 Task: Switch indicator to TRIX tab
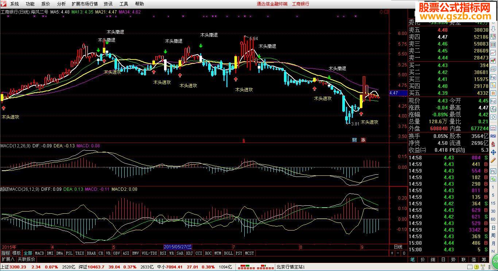(79, 253)
